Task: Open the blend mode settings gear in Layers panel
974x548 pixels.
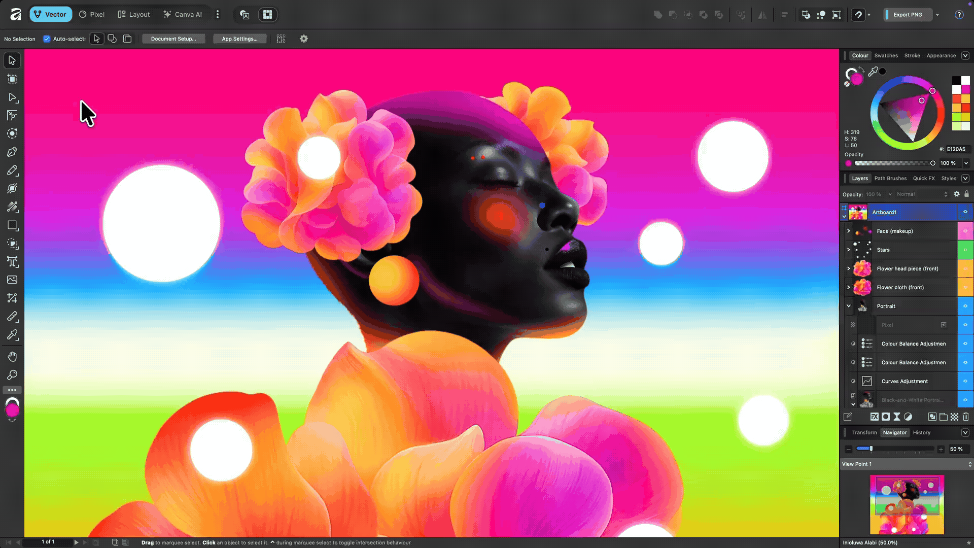Action: coord(957,194)
